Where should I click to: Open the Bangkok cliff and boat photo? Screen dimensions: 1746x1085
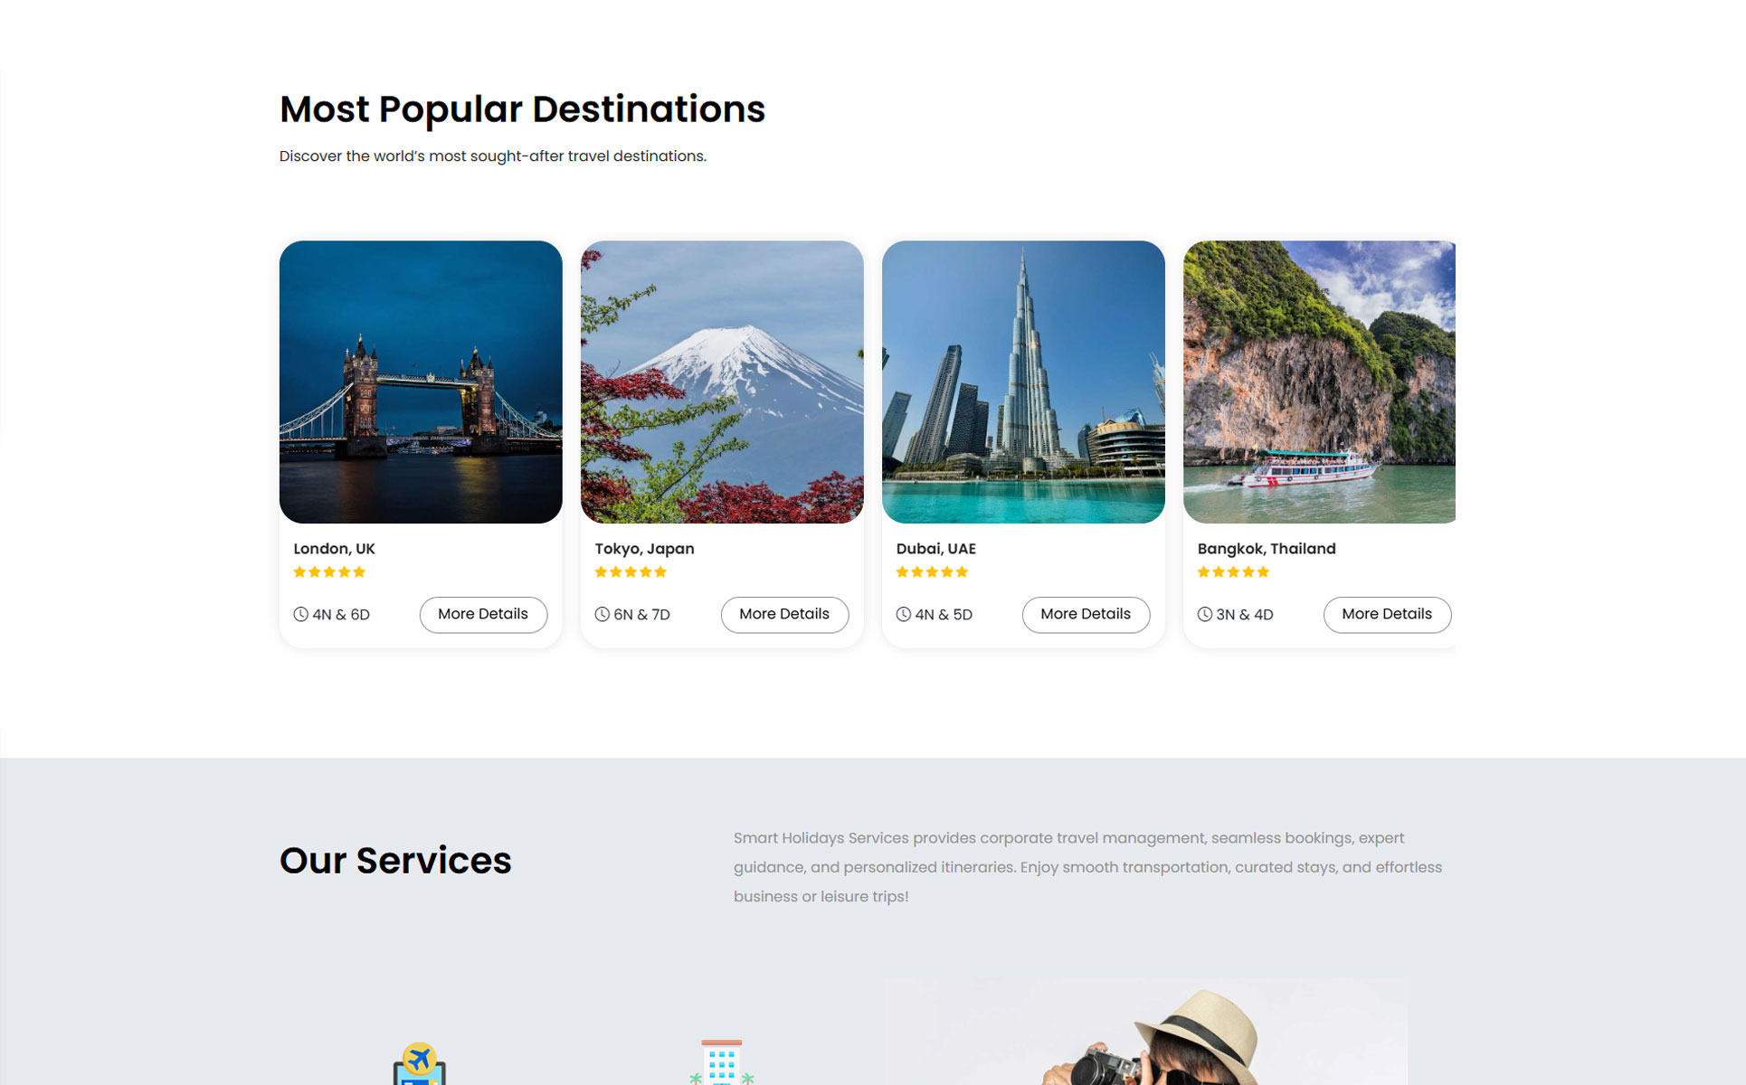tap(1319, 382)
